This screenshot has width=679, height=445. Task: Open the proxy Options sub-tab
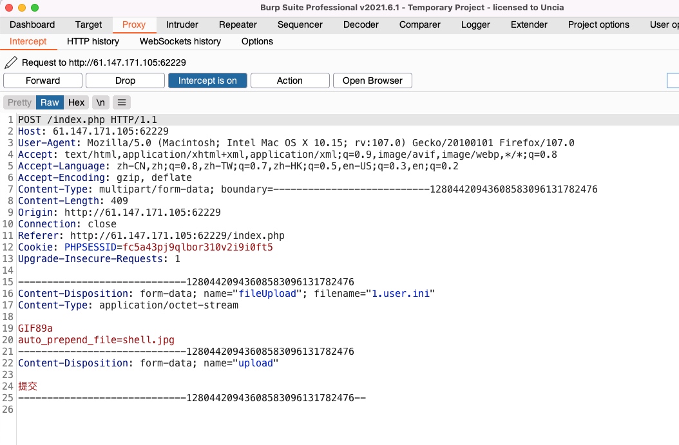[257, 42]
